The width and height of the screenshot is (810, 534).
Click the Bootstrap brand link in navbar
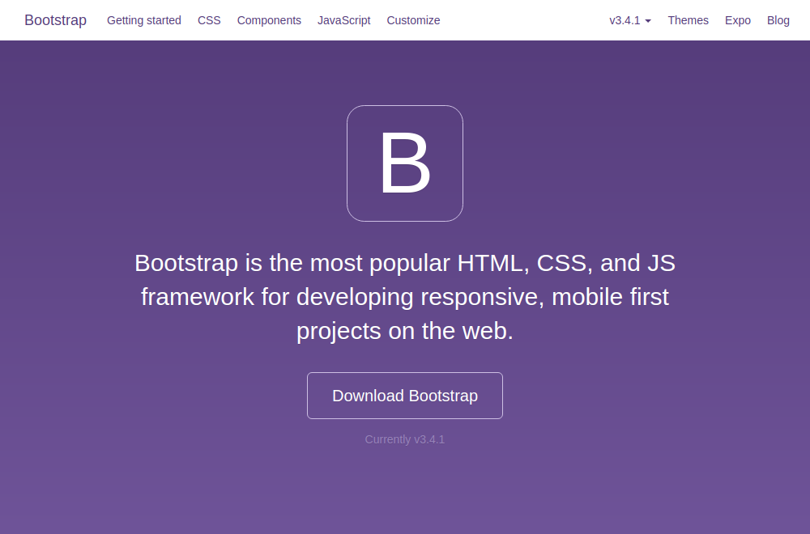pyautogui.click(x=55, y=20)
